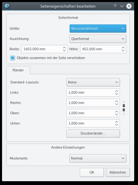Viewport: 138px width, 185px height.
Task: Click the help question mark icon
Action: (115, 6)
